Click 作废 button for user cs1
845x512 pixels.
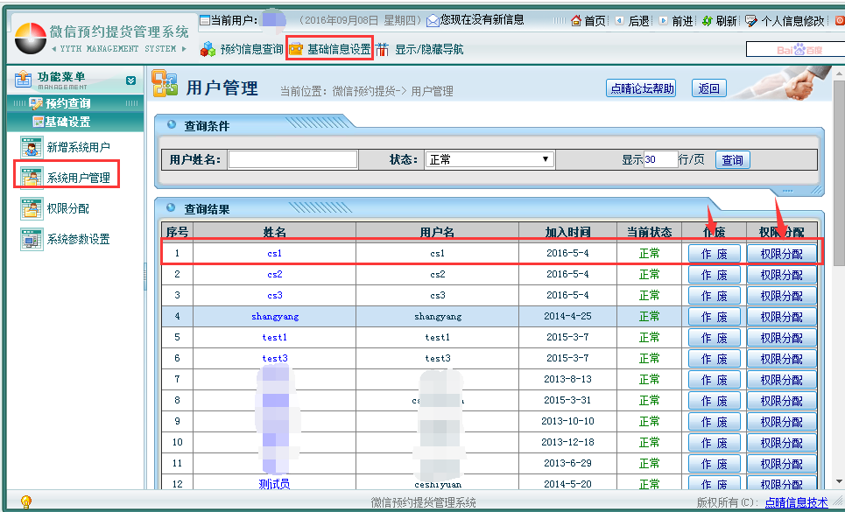tap(714, 253)
